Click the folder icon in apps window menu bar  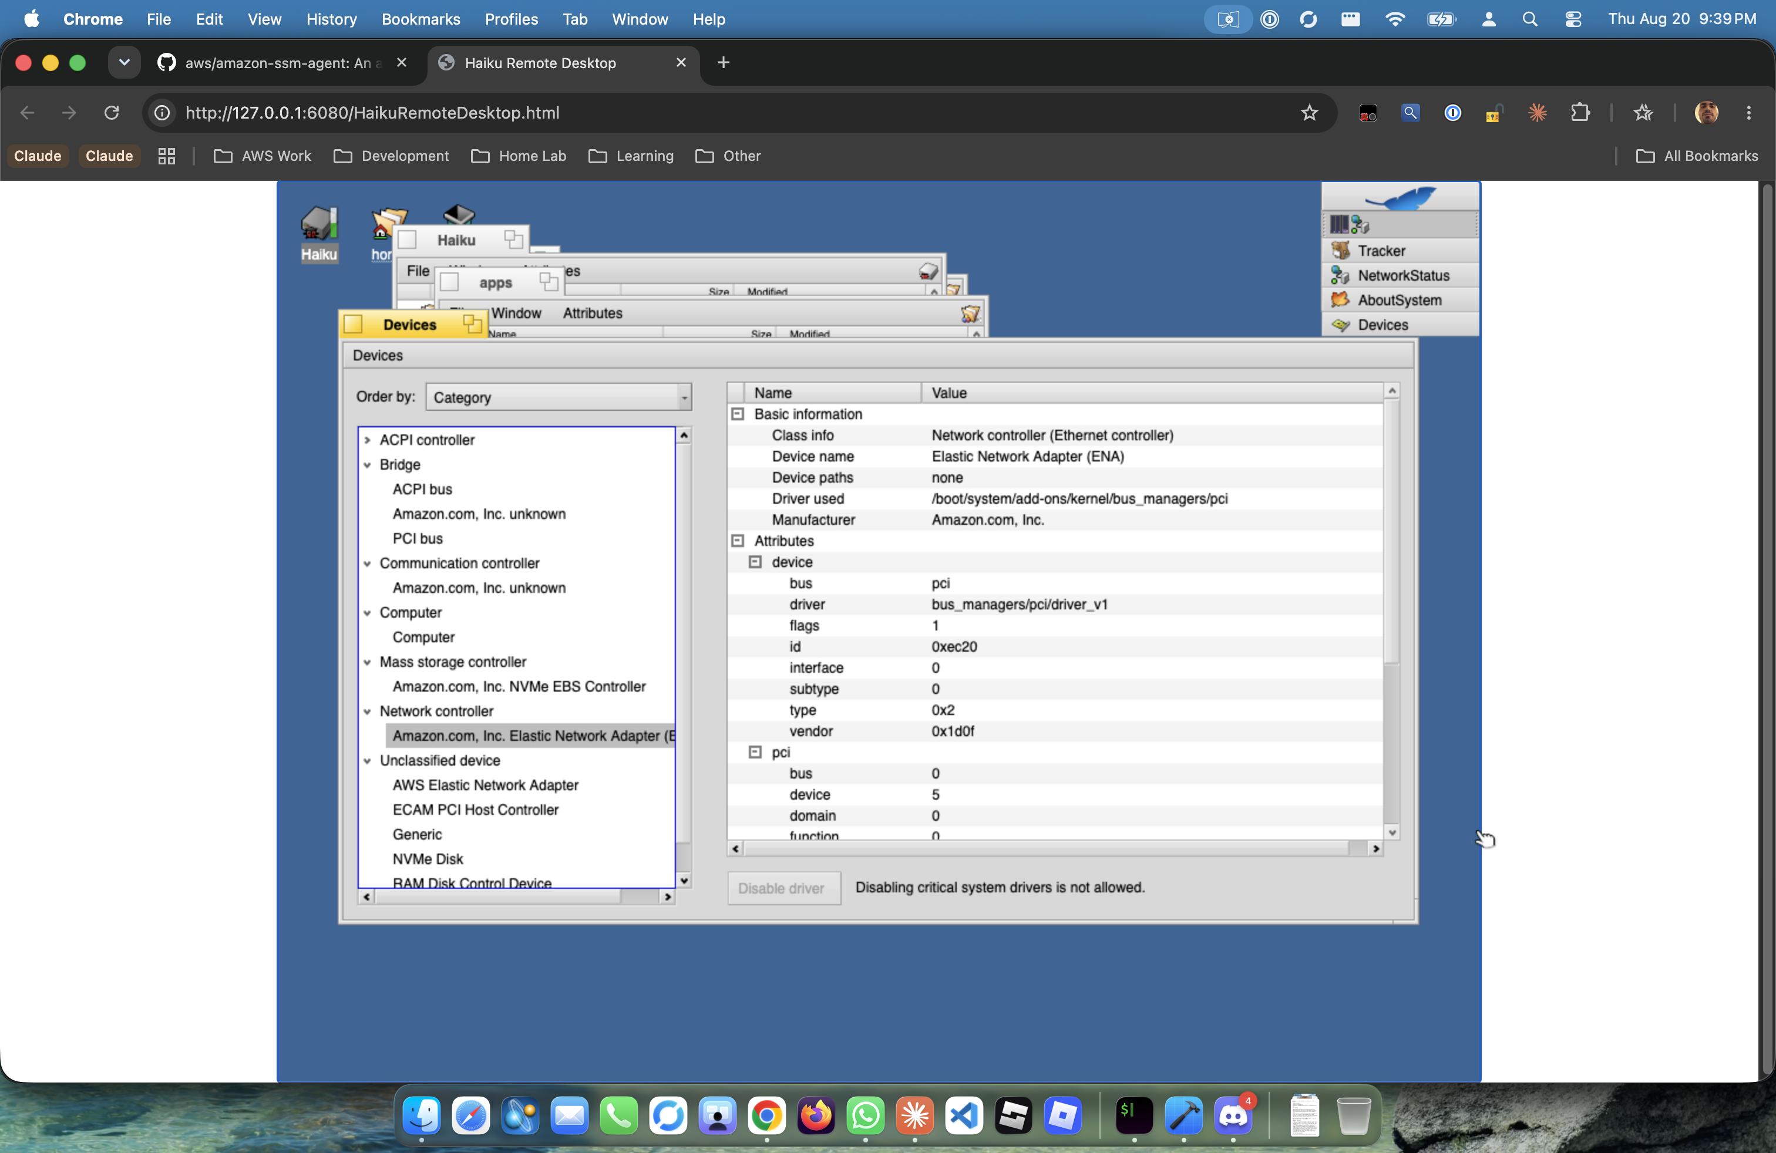click(970, 313)
